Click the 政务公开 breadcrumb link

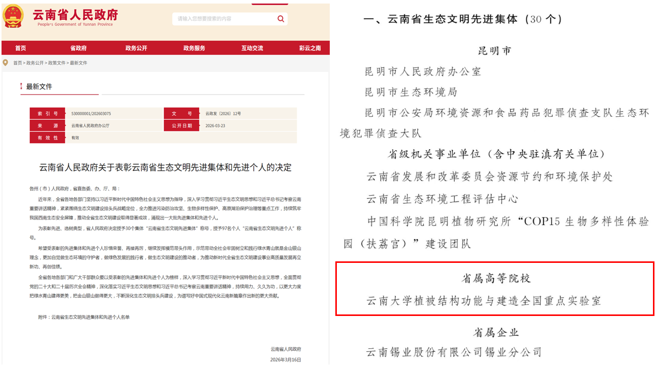[x=35, y=63]
